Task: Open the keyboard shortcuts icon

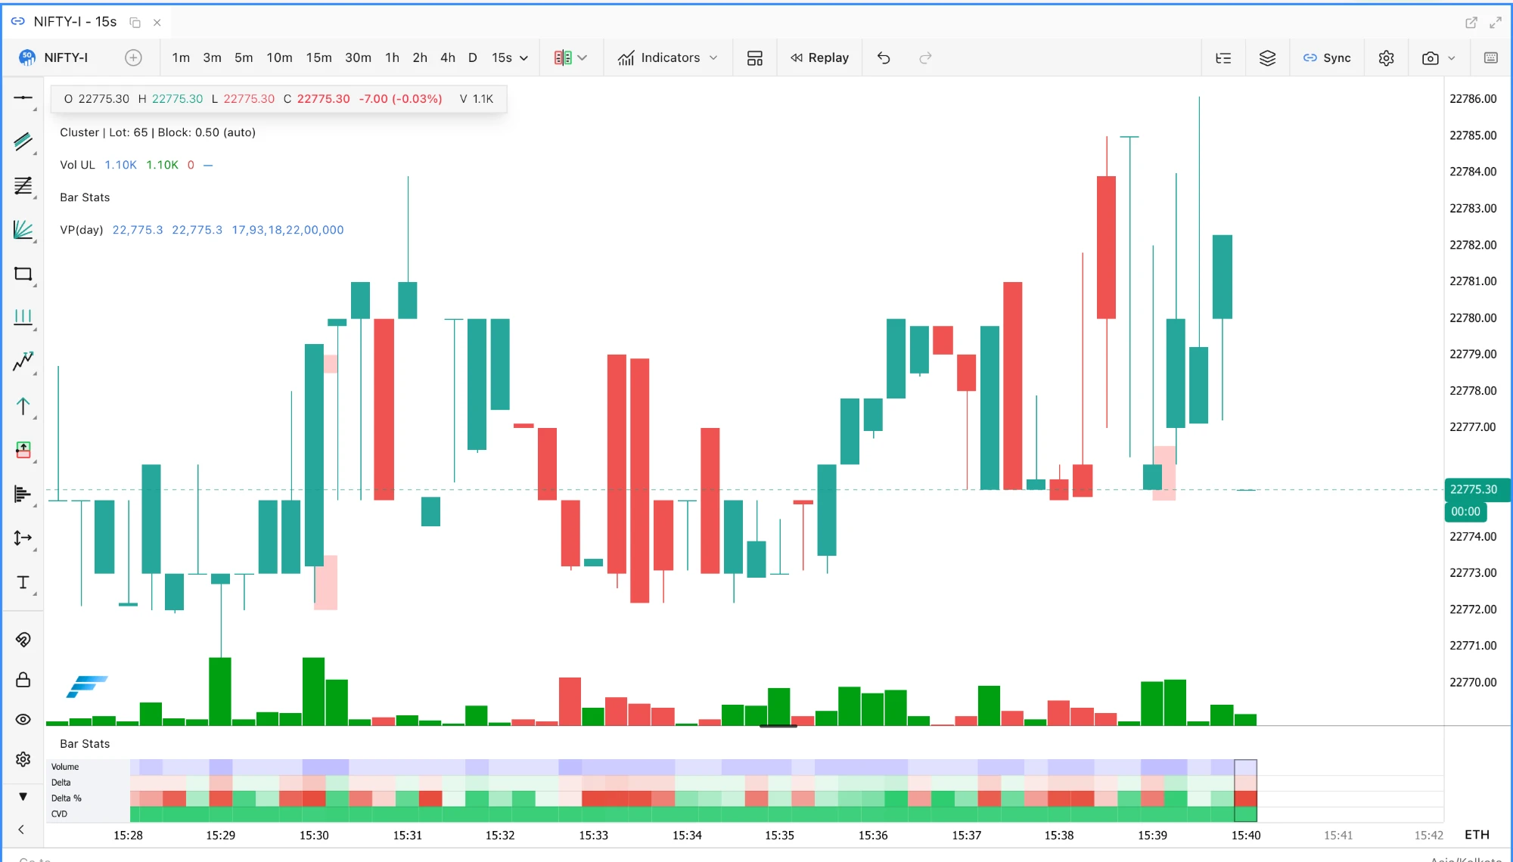Action: [1491, 57]
